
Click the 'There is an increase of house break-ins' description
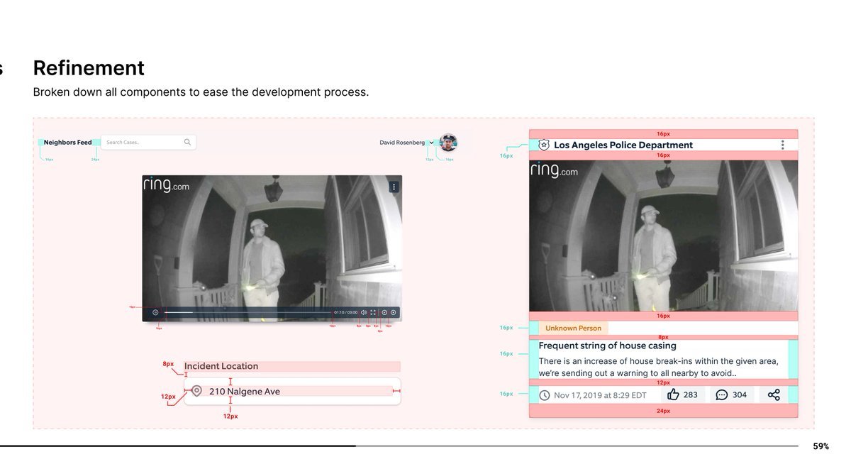(659, 367)
